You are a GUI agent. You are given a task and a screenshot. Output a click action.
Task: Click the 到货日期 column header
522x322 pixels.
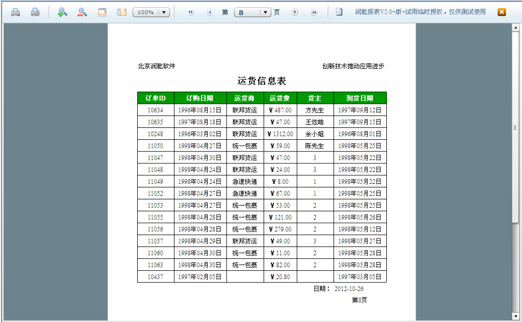(x=360, y=98)
